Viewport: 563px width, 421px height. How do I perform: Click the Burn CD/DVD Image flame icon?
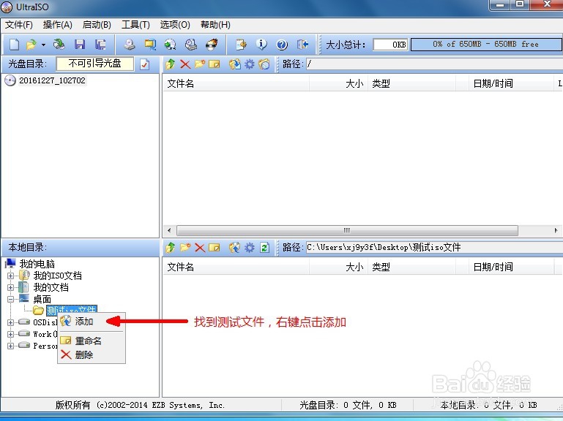tap(212, 45)
